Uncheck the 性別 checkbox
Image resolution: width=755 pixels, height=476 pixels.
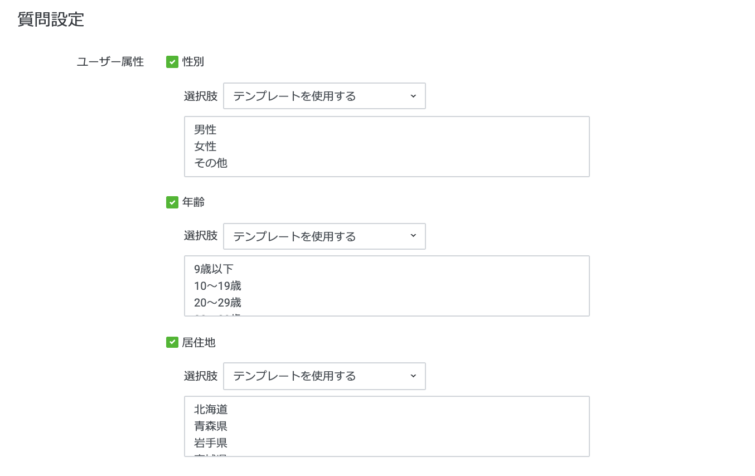click(172, 62)
